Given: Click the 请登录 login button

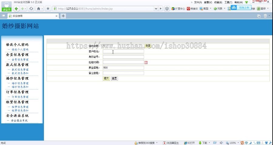Looking at the screenshot, I should pyautogui.click(x=7, y=9).
